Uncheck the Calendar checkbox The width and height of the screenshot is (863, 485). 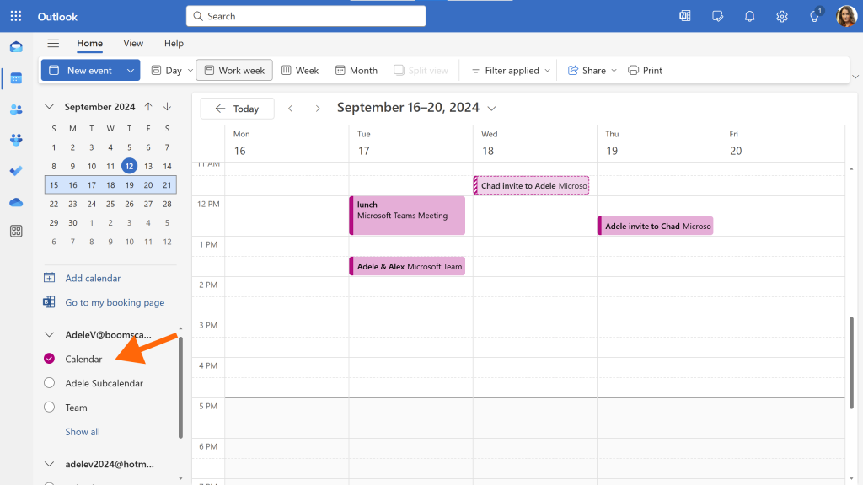50,359
